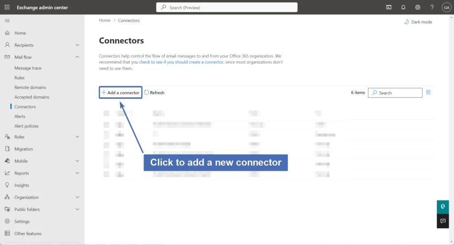Click the help question mark icon
Screen dimensions: 454x245
(x=432, y=7)
